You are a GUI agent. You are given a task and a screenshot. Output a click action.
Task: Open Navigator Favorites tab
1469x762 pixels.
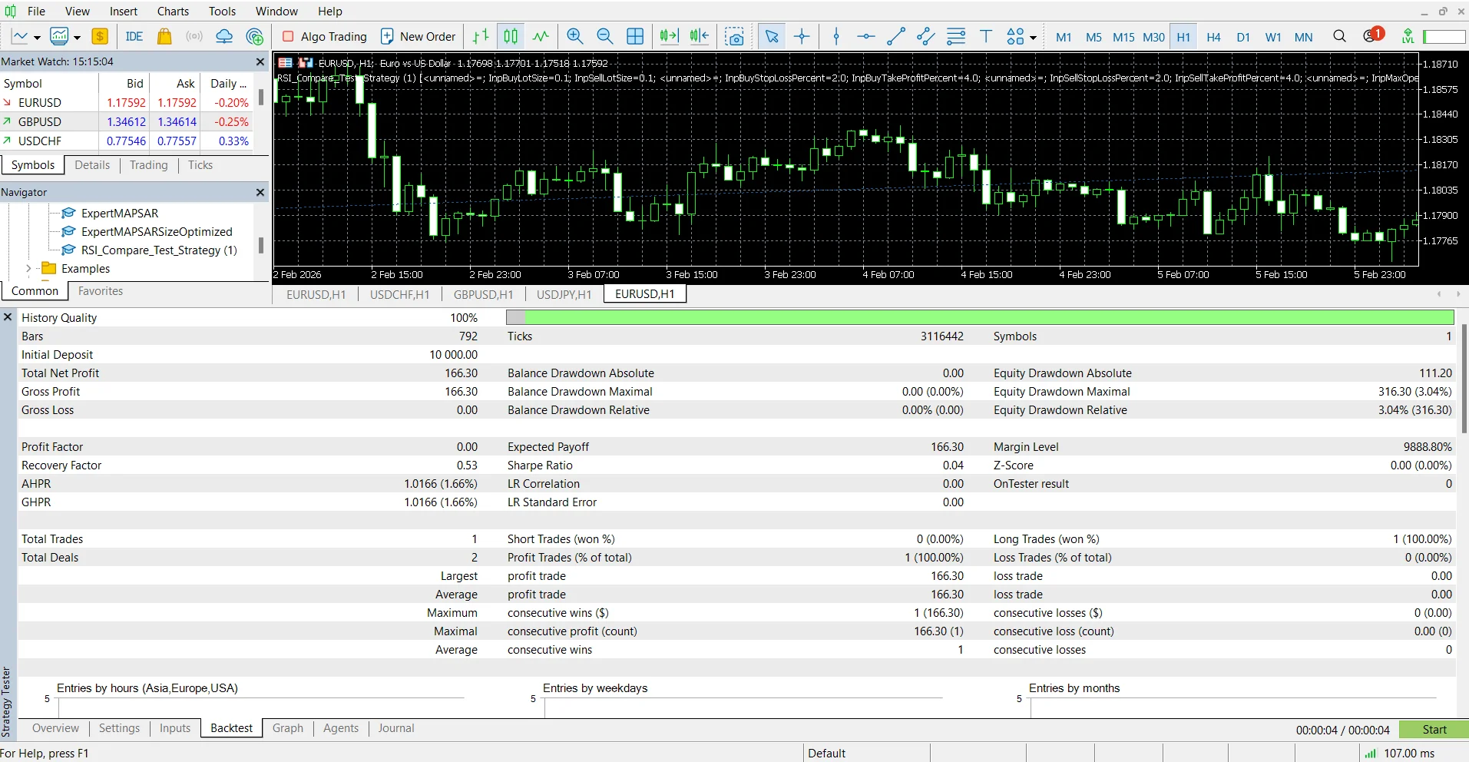pyautogui.click(x=101, y=291)
